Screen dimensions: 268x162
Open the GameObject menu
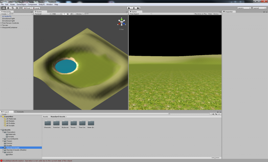point(21,4)
